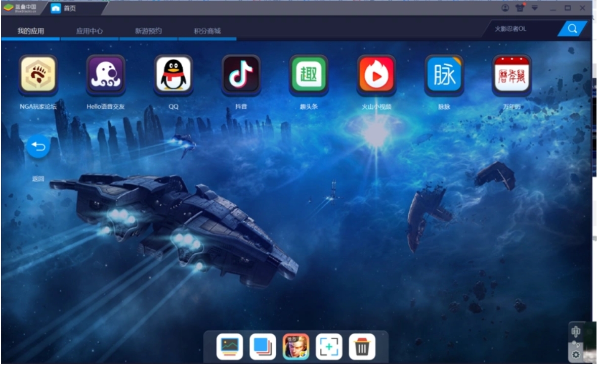Image resolution: width=597 pixels, height=365 pixels.
Task: Search for 火影忍者OL using the search field
Action: pyautogui.click(x=572, y=29)
